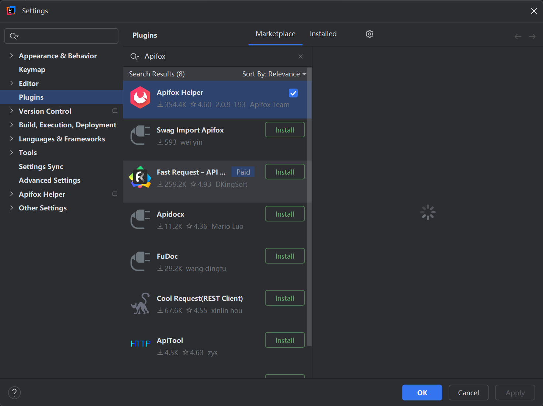543x406 pixels.
Task: Click the Apifox Helper project-level icon
Action: pos(115,194)
